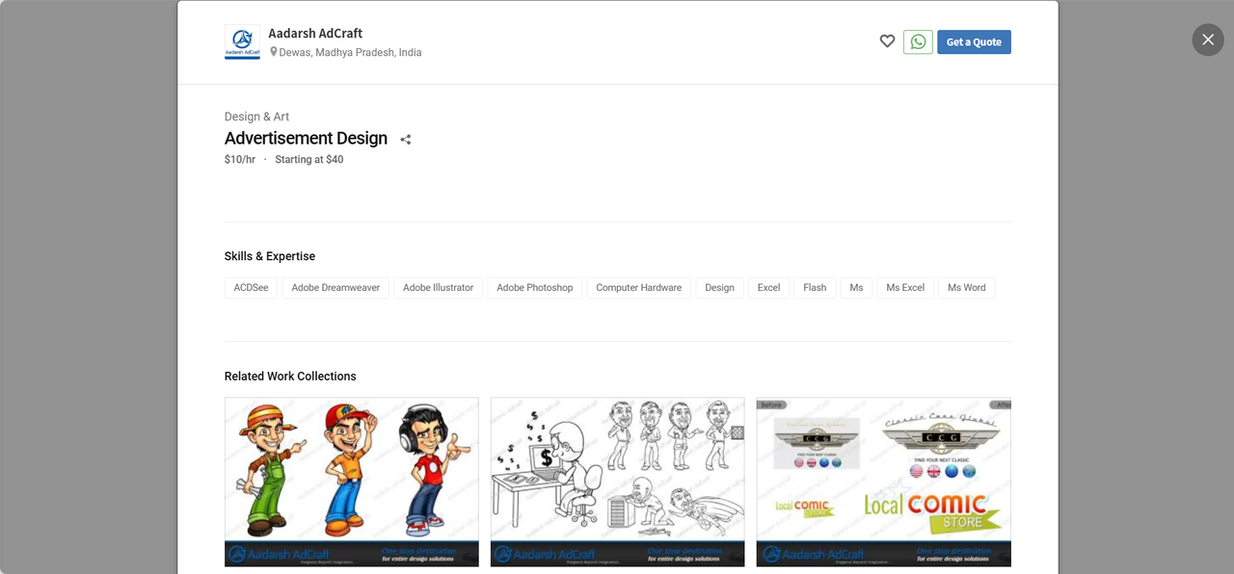Click the Design skill tag

(719, 288)
